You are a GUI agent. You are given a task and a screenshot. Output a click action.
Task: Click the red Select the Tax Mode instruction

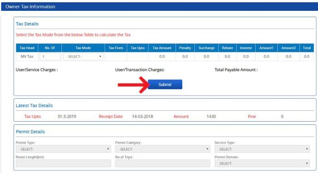pyautogui.click(x=73, y=35)
